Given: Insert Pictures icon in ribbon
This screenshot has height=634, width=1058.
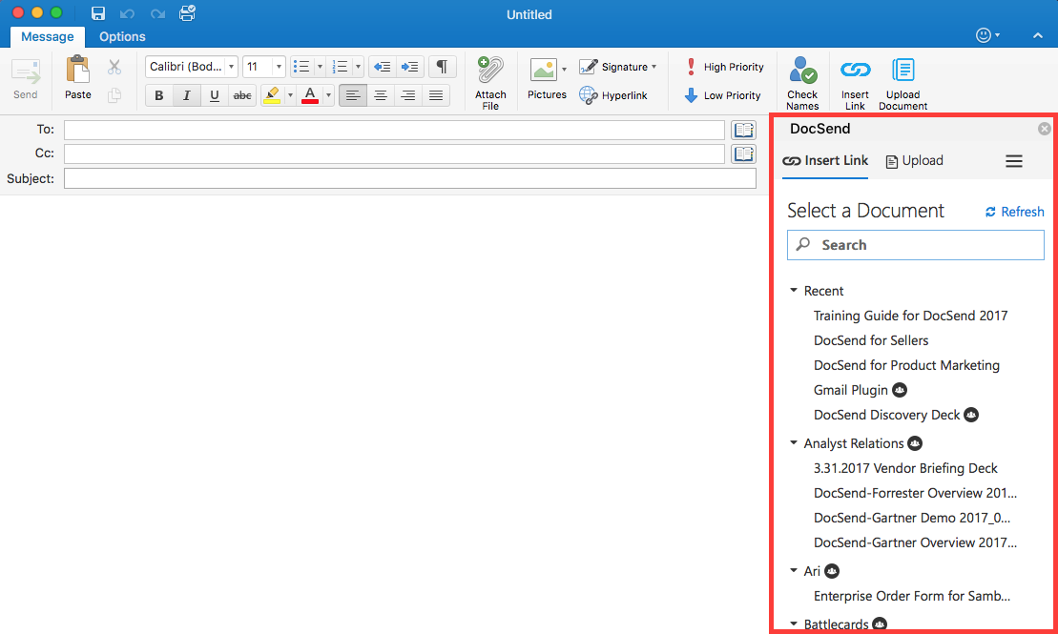Looking at the screenshot, I should pos(543,70).
